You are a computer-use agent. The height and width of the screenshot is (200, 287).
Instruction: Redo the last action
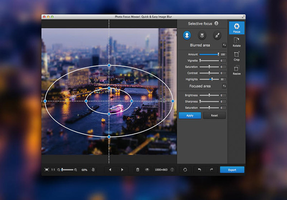click(212, 170)
